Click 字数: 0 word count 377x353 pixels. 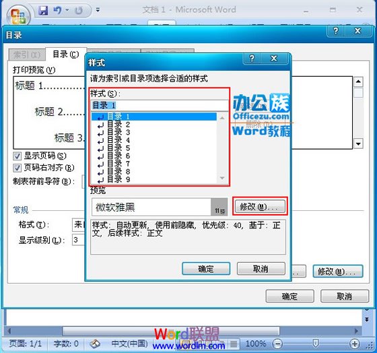pos(66,344)
